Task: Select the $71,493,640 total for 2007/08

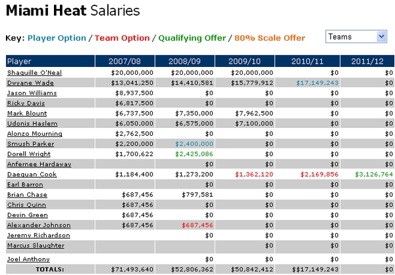Action: click(132, 270)
